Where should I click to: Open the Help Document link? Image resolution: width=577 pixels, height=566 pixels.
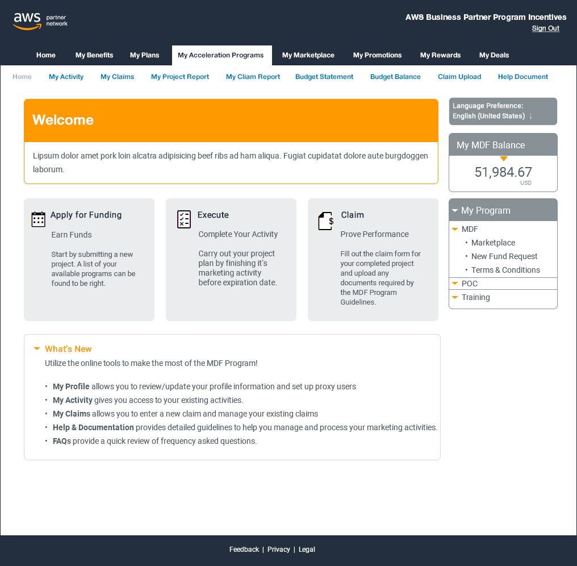click(x=523, y=77)
